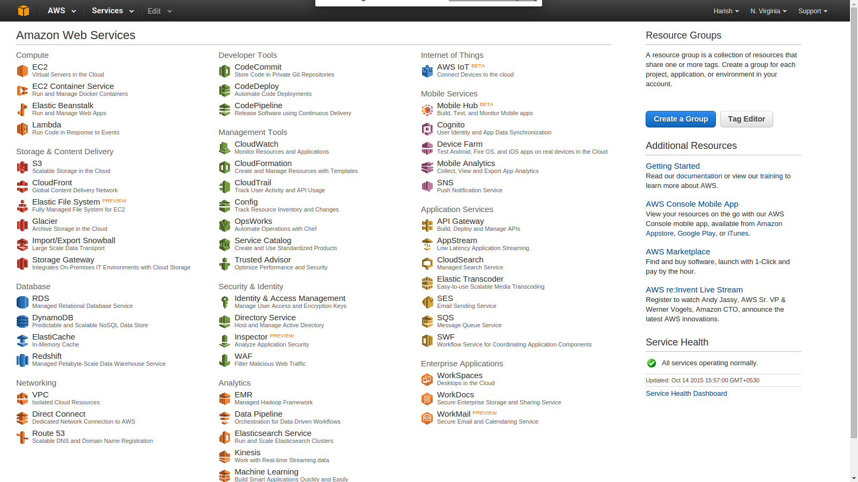Follow the documentation link
Image resolution: width=858 pixels, height=482 pixels.
[699, 176]
